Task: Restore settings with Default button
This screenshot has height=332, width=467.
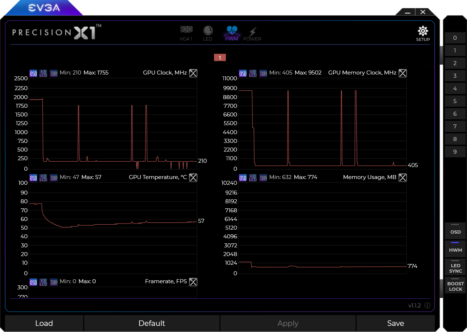Action: (x=152, y=323)
